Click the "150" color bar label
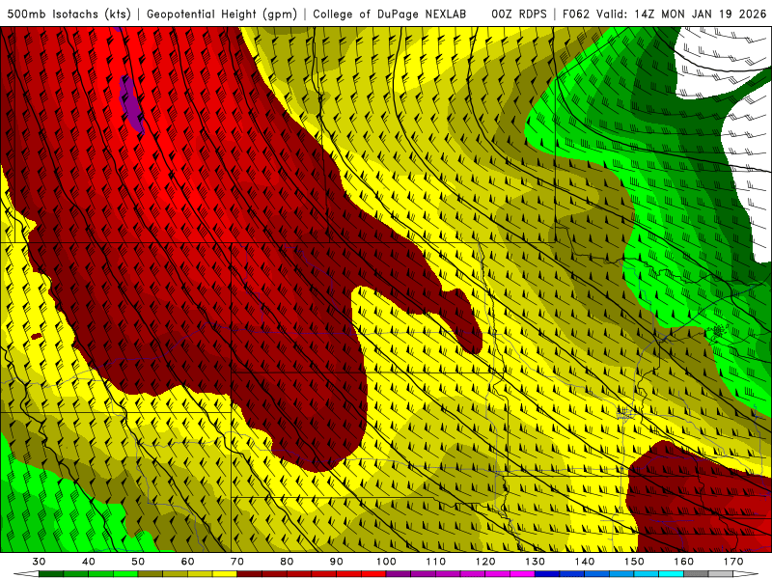Image resolution: width=772 pixels, height=579 pixels. (634, 562)
